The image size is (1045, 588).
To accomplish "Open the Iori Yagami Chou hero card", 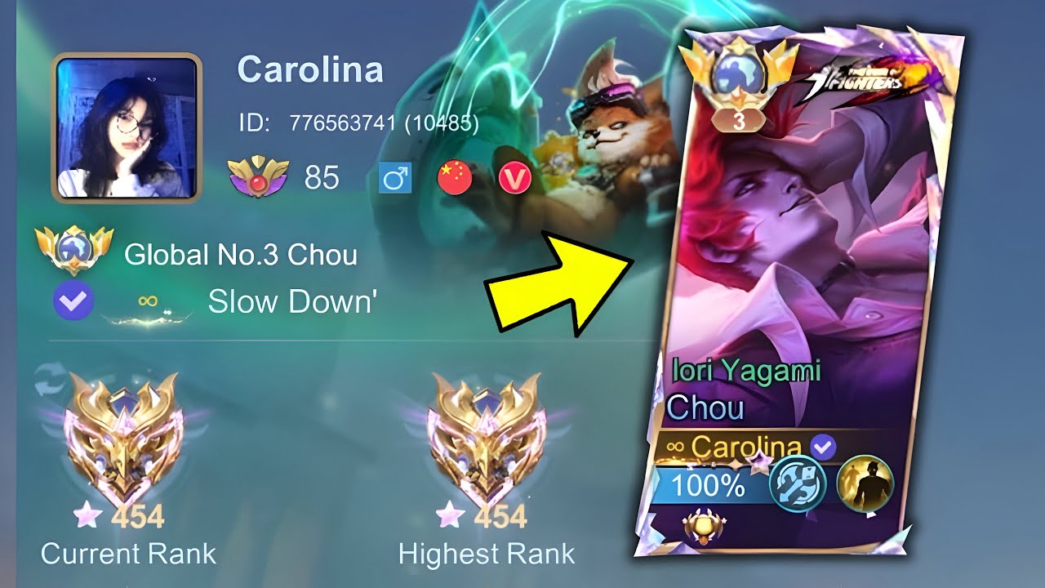I will coord(798,296).
